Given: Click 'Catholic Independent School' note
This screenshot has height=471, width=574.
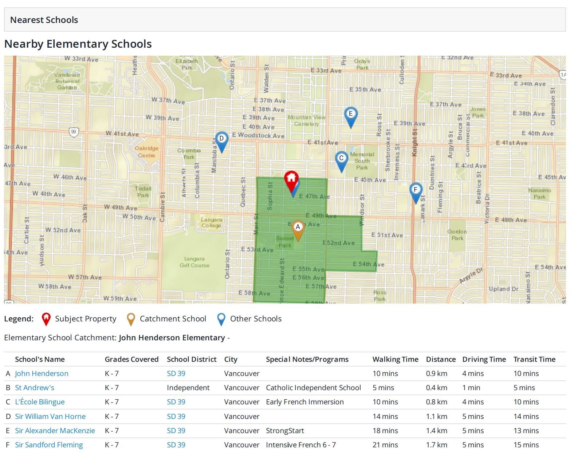Looking at the screenshot, I should (x=313, y=388).
